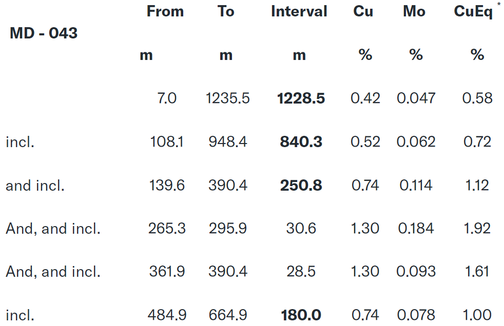Click the 361.9 From value
504x326 pixels.
(167, 272)
